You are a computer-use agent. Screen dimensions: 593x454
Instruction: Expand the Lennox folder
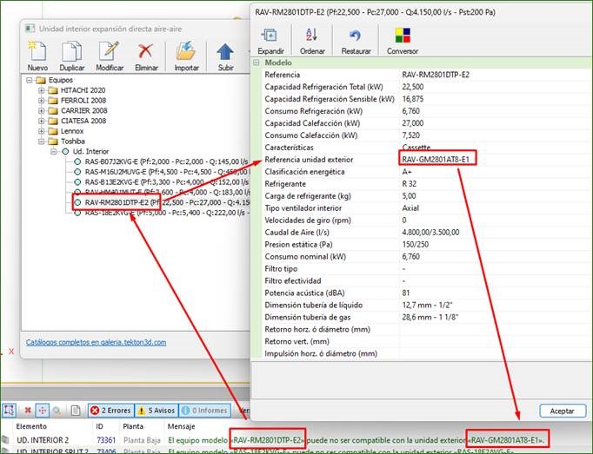point(41,131)
